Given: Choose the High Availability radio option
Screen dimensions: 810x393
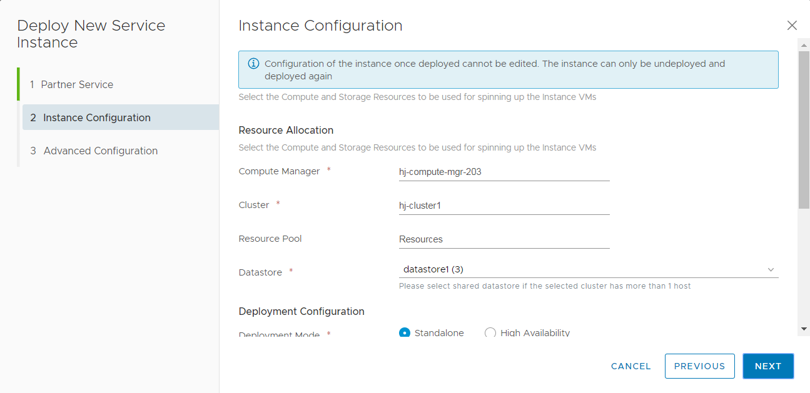Looking at the screenshot, I should [490, 333].
